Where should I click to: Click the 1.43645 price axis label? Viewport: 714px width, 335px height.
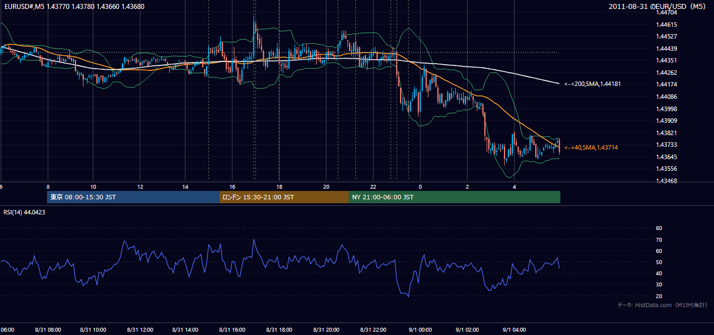[x=667, y=157]
